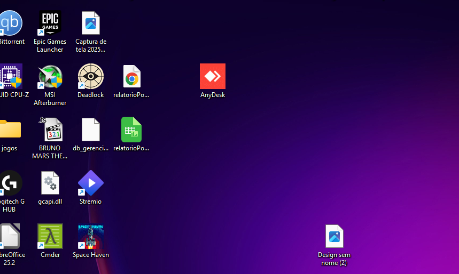Click the 'Design sem nome (2)' filename text

click(x=334, y=259)
